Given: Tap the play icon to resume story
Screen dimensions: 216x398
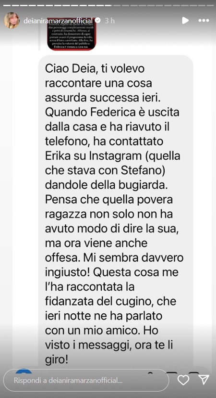Looking at the screenshot, I should 185,21.
